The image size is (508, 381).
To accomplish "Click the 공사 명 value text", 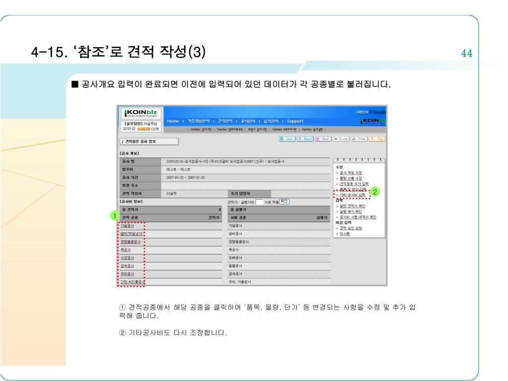I will coord(225,161).
